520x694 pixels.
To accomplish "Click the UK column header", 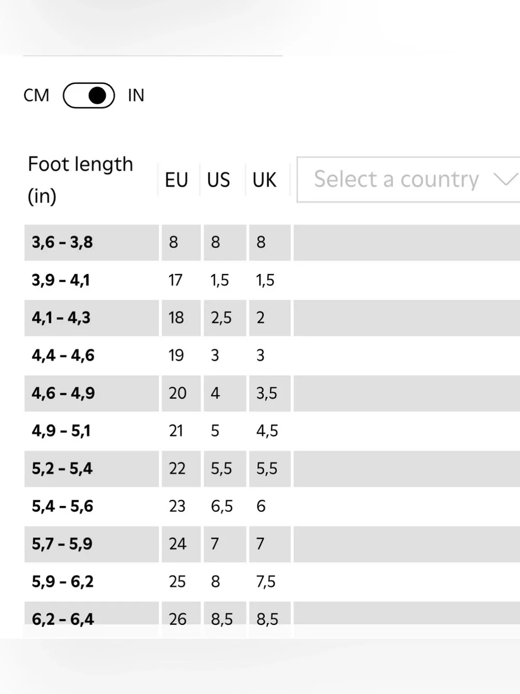I will click(264, 180).
